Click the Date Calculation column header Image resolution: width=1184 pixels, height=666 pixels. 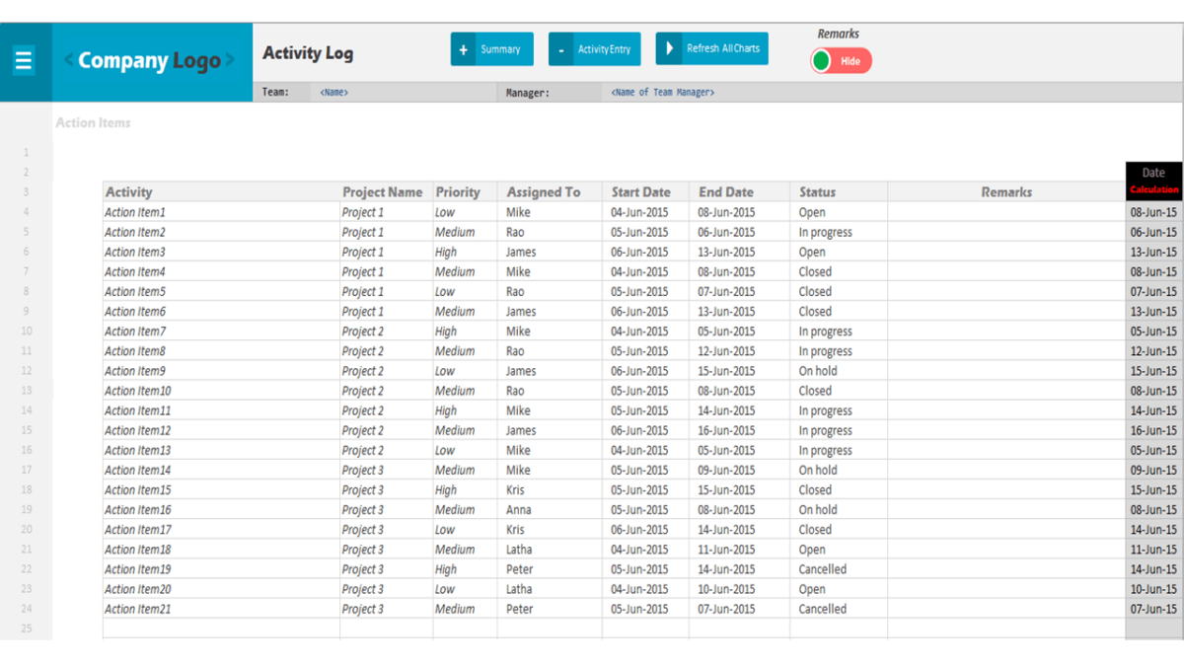[1152, 179]
